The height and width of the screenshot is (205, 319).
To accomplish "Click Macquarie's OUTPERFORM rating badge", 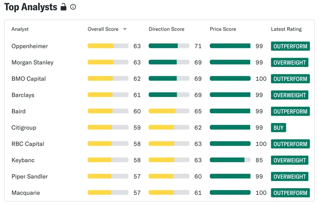I will pyautogui.click(x=290, y=193).
